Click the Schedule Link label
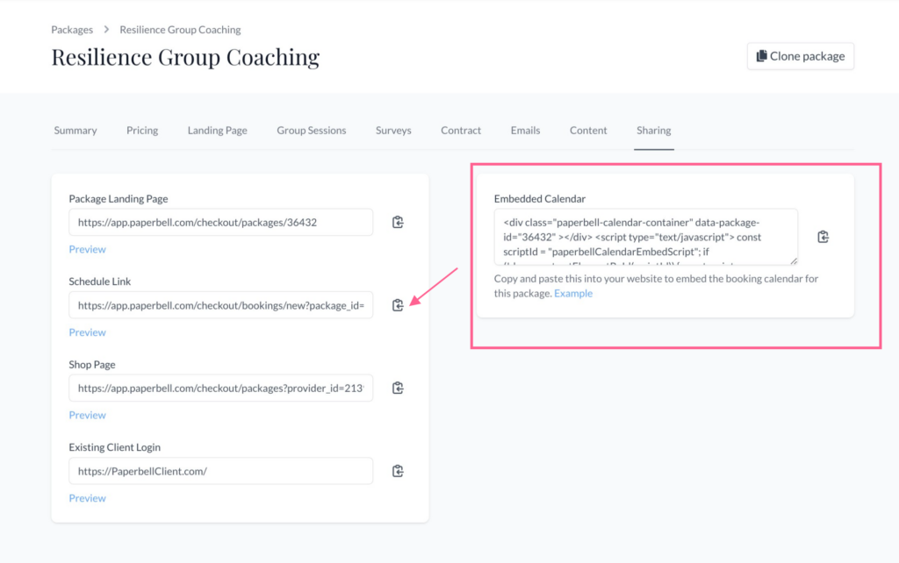 pyautogui.click(x=100, y=281)
